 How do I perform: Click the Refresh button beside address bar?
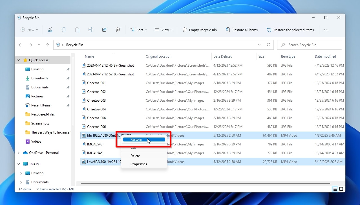tap(269, 45)
